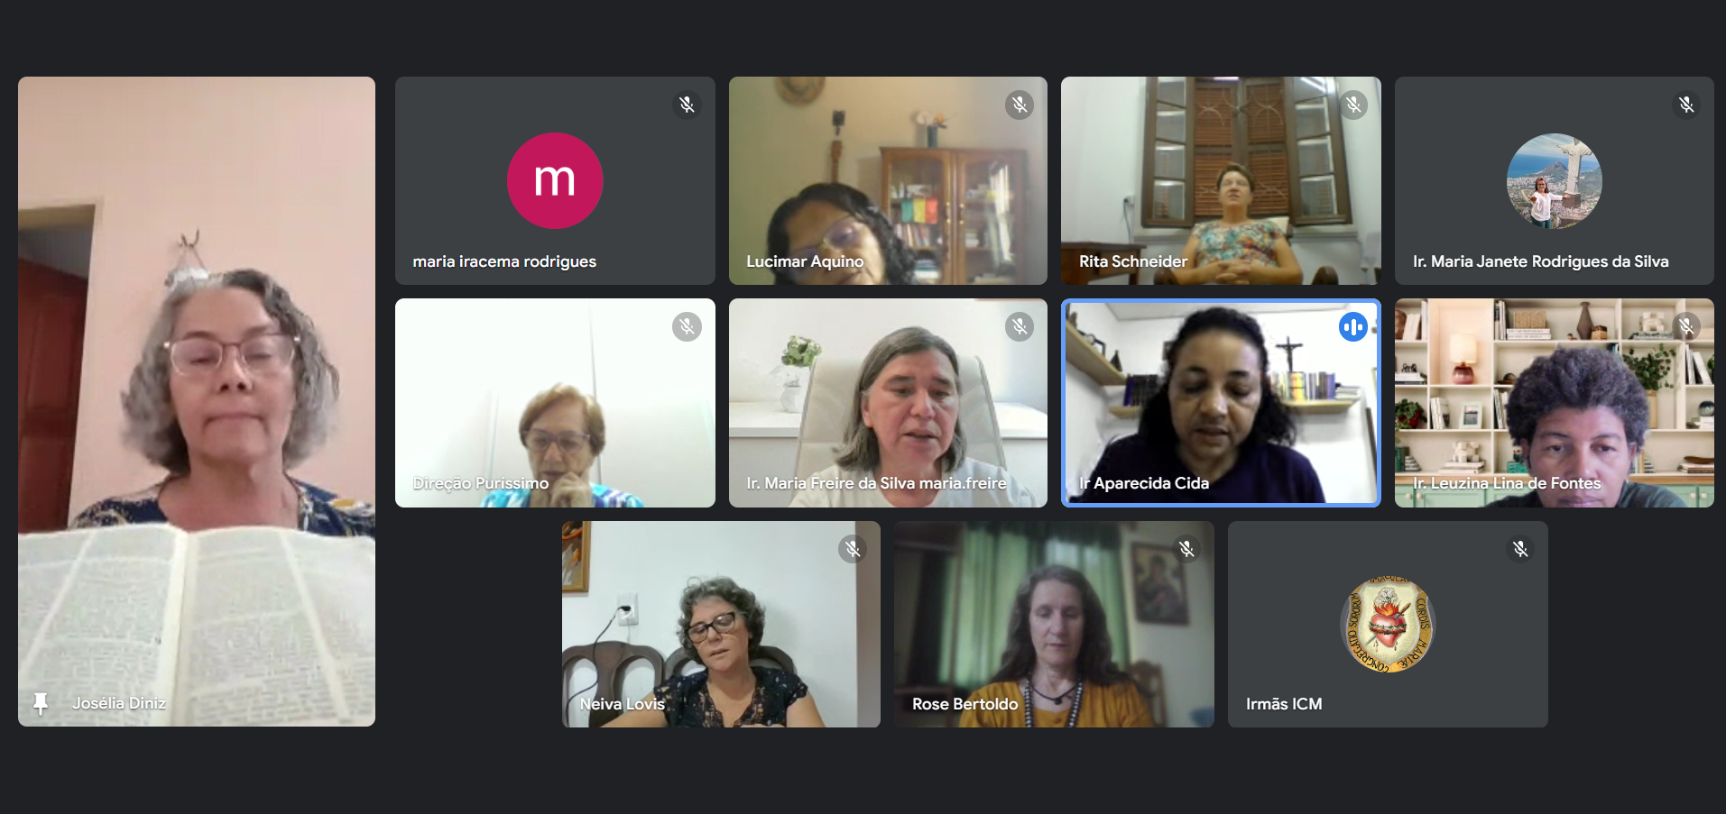The width and height of the screenshot is (1726, 814).
Task: Click muted mic icon on Irmãs ICM tile
Action: coord(1520,548)
